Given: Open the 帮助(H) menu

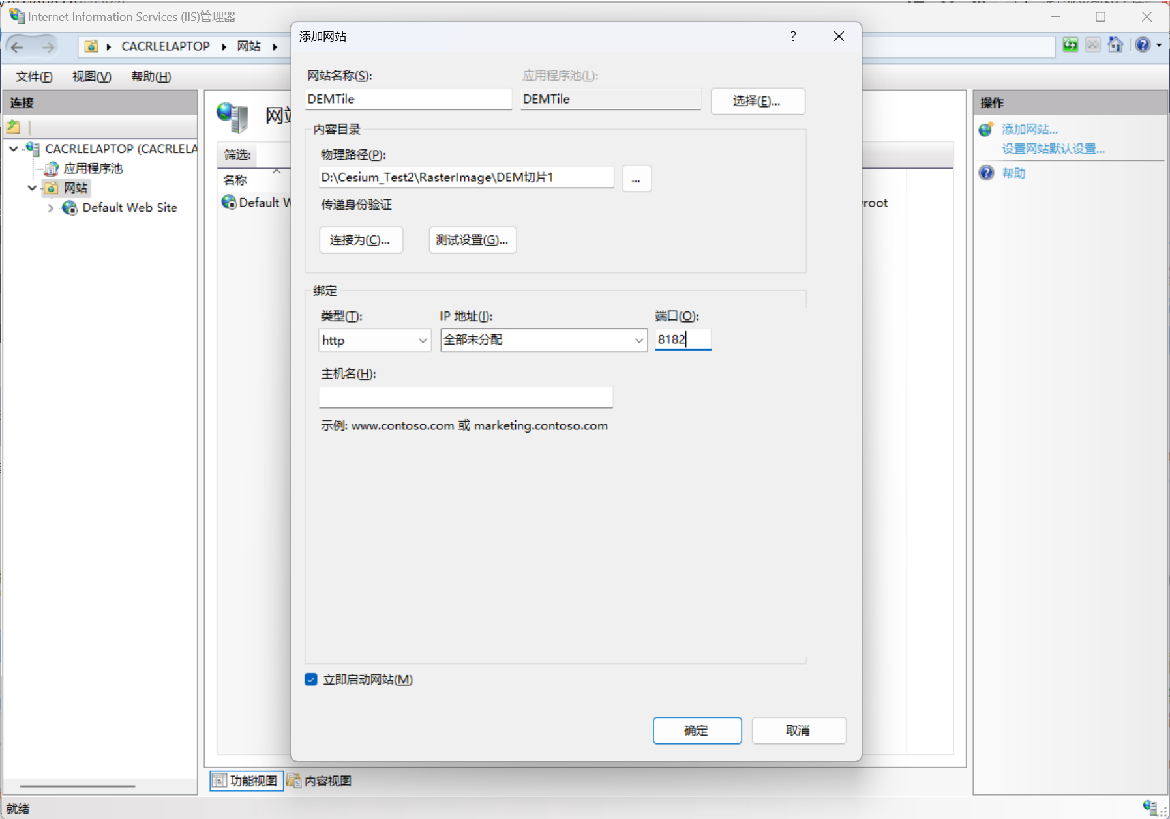Looking at the screenshot, I should click(x=151, y=77).
